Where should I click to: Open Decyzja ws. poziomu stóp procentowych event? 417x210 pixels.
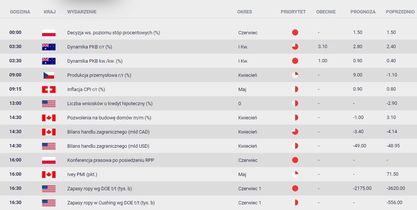pos(114,33)
